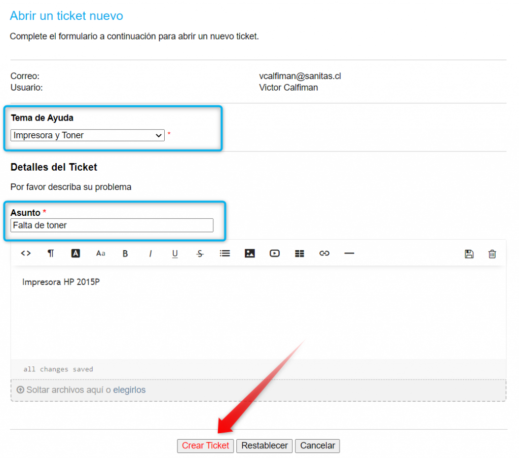The width and height of the screenshot is (519, 458).
Task: Insert a video into the message
Action: pyautogui.click(x=274, y=253)
